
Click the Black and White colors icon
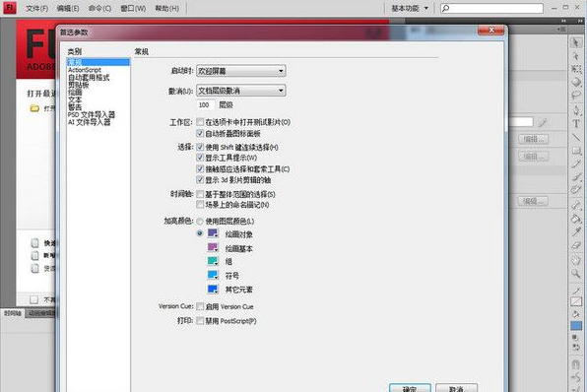[x=575, y=338]
